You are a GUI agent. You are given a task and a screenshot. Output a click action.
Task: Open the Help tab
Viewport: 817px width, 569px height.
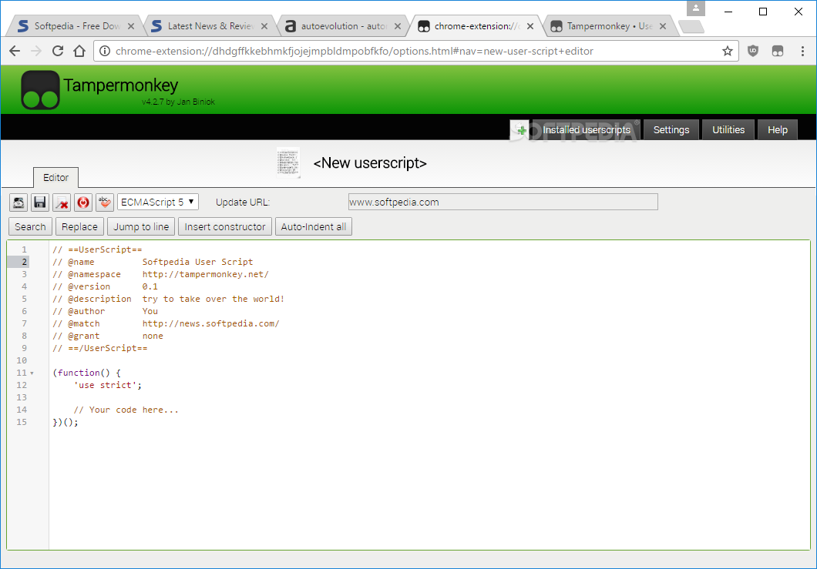click(x=778, y=129)
